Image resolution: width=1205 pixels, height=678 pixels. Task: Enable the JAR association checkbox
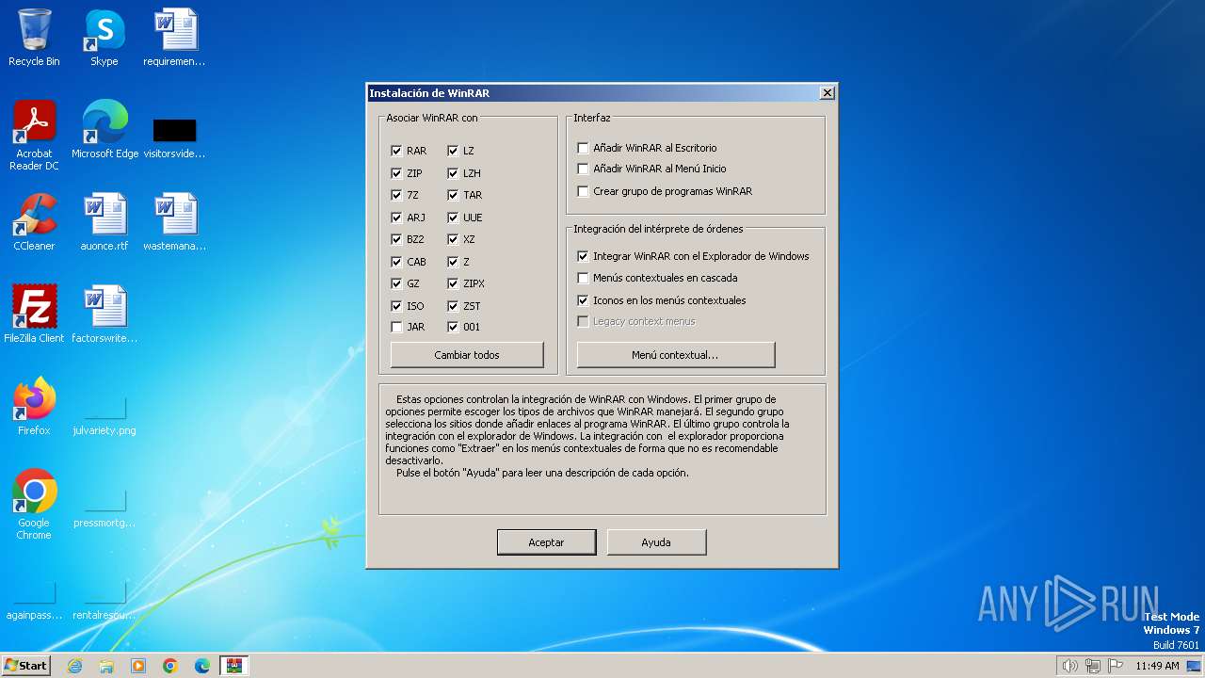[x=396, y=327]
